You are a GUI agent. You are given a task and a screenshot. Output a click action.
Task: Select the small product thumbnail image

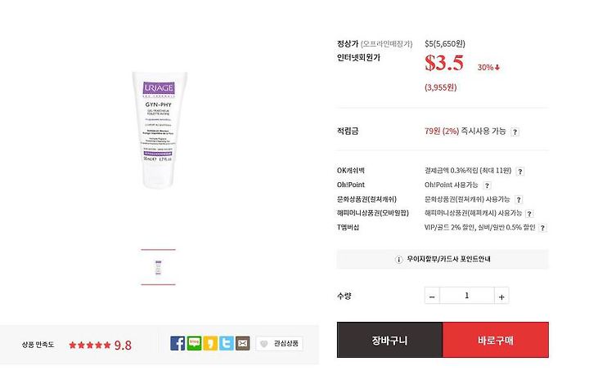(x=158, y=267)
